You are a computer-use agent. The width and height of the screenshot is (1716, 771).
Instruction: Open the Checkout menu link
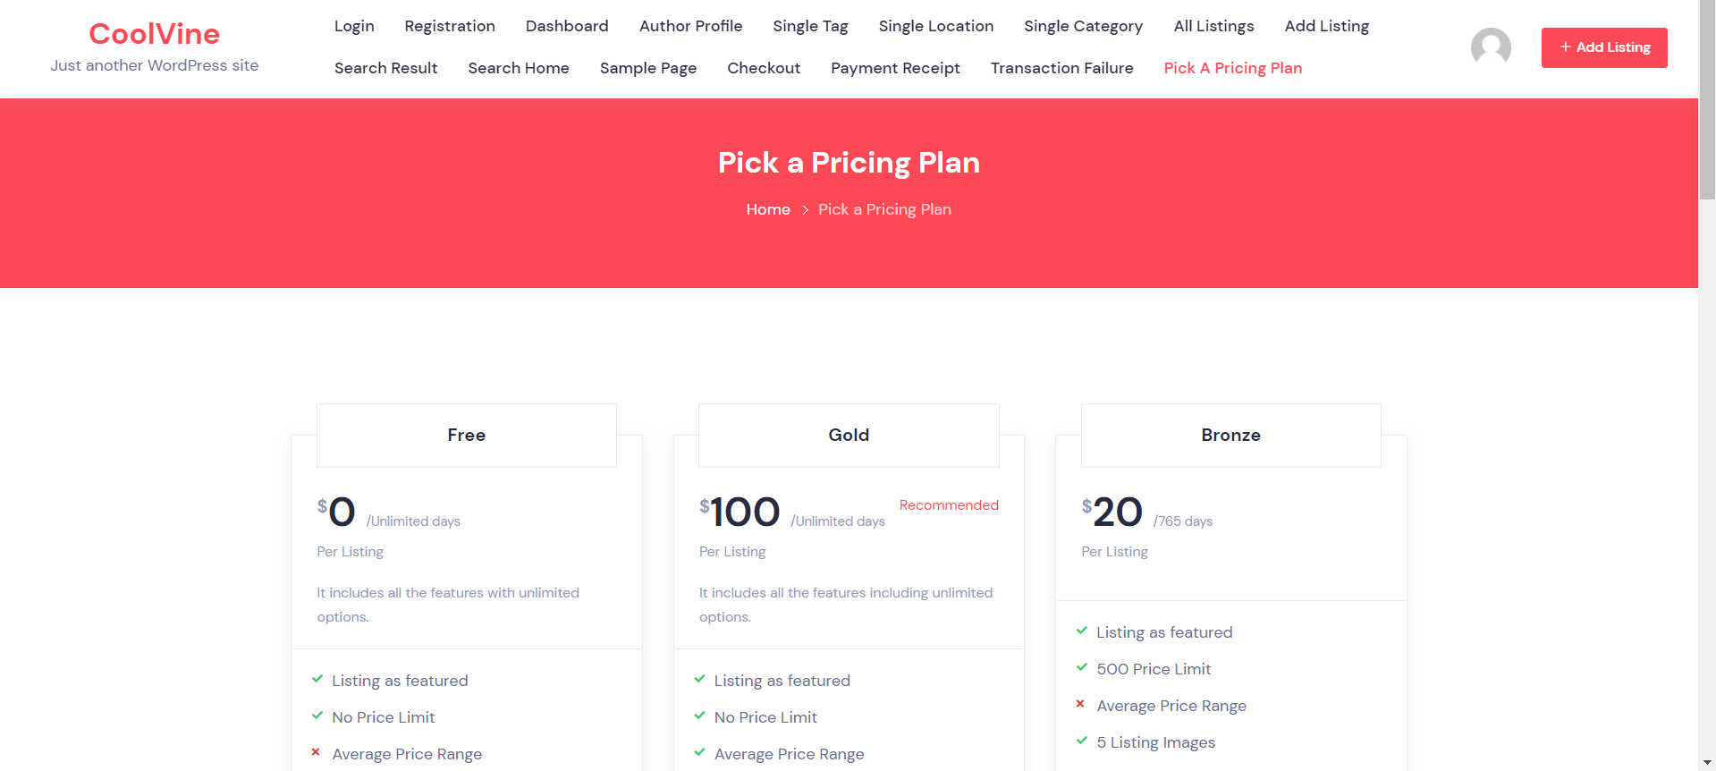pos(764,68)
